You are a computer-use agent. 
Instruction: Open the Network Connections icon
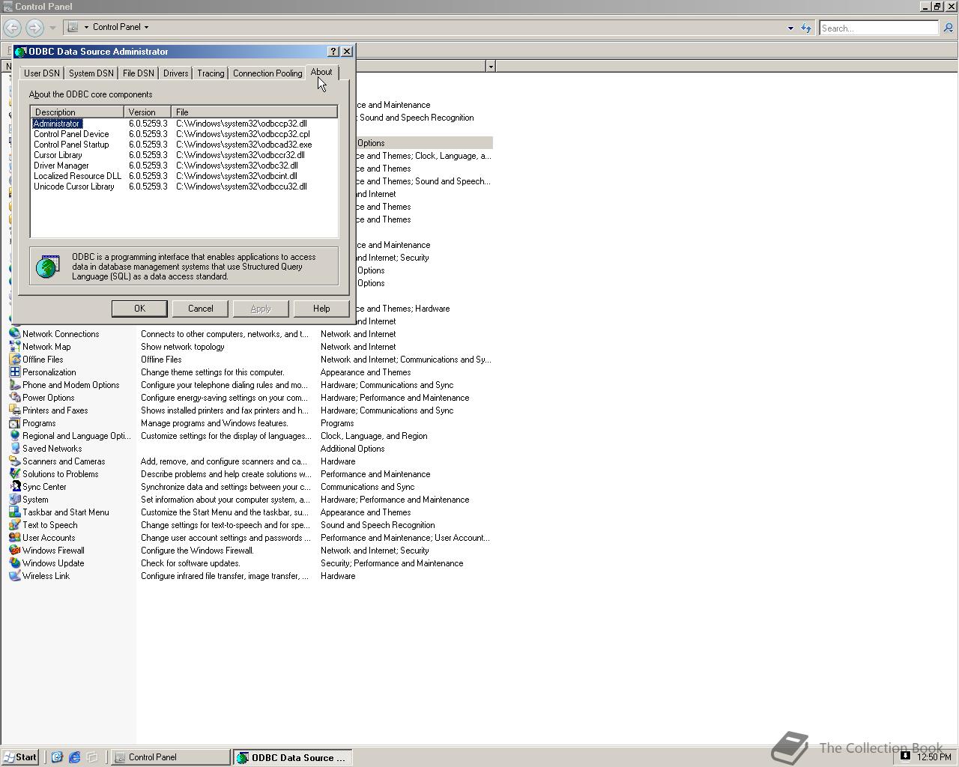coord(14,334)
